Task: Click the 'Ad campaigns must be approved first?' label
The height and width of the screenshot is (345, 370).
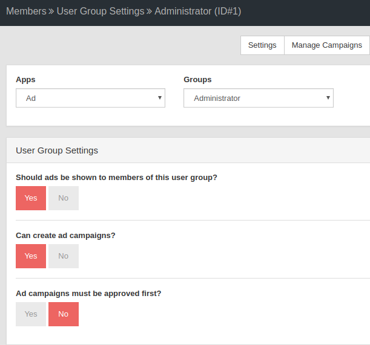Action: pyautogui.click(x=88, y=294)
